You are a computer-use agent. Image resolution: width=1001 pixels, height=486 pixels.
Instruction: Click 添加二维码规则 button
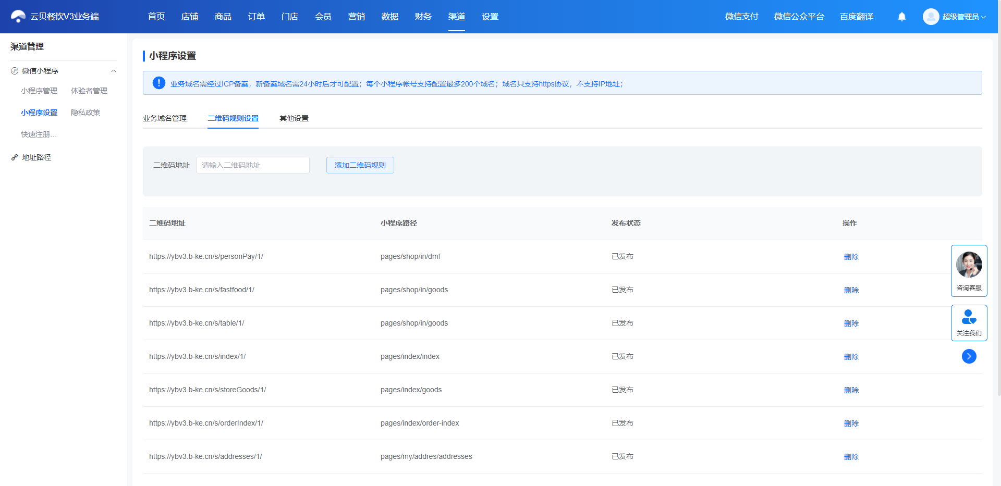pos(360,165)
